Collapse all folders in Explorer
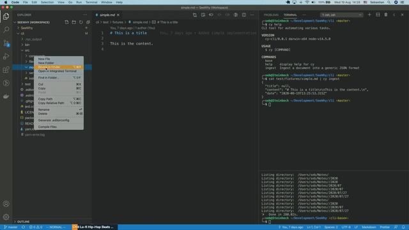 pos(88,22)
